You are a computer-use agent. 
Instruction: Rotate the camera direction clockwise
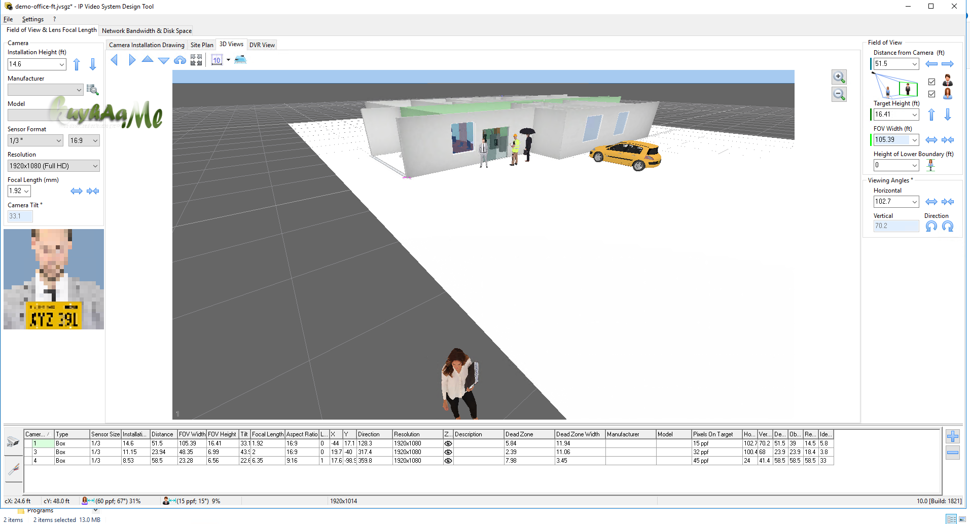(x=948, y=227)
